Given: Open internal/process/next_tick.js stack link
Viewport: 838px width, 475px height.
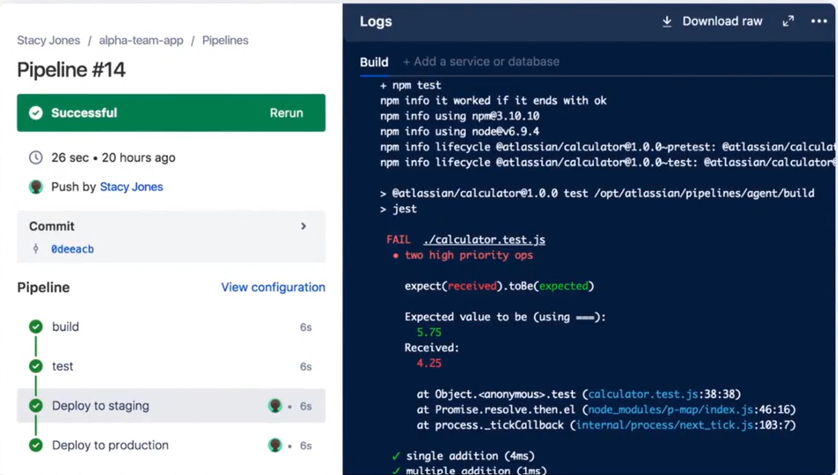Looking at the screenshot, I should click(x=665, y=425).
